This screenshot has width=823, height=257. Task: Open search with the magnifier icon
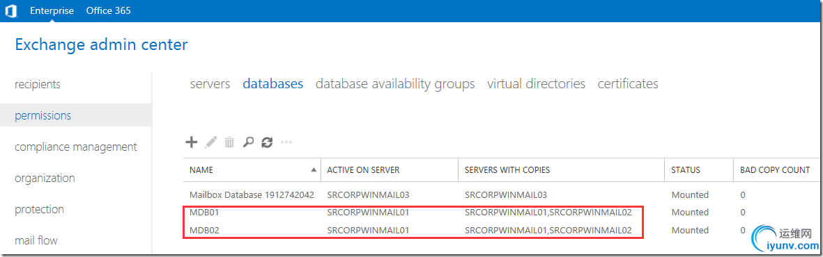[x=248, y=142]
